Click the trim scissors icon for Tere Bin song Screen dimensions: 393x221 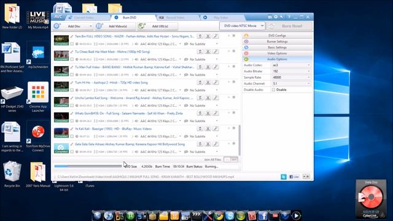[208, 36]
